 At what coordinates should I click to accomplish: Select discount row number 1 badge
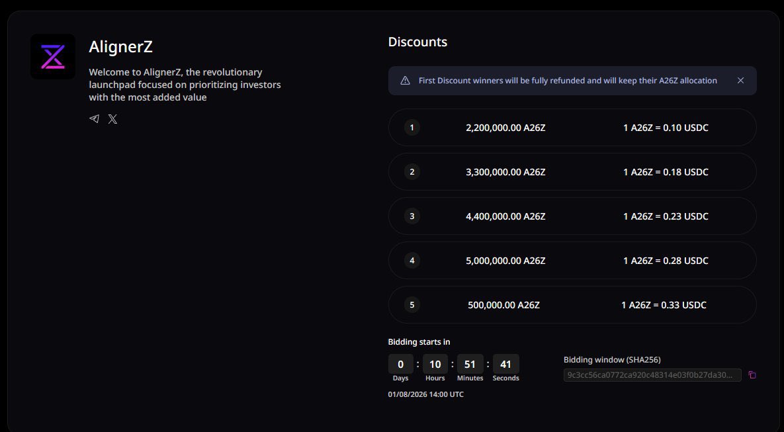412,128
